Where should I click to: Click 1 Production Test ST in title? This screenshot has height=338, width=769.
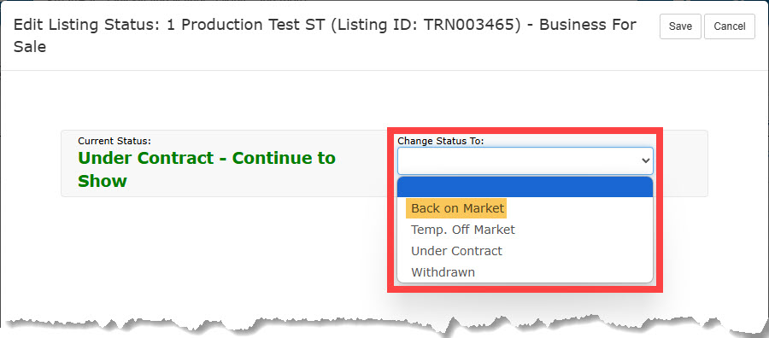[x=245, y=25]
